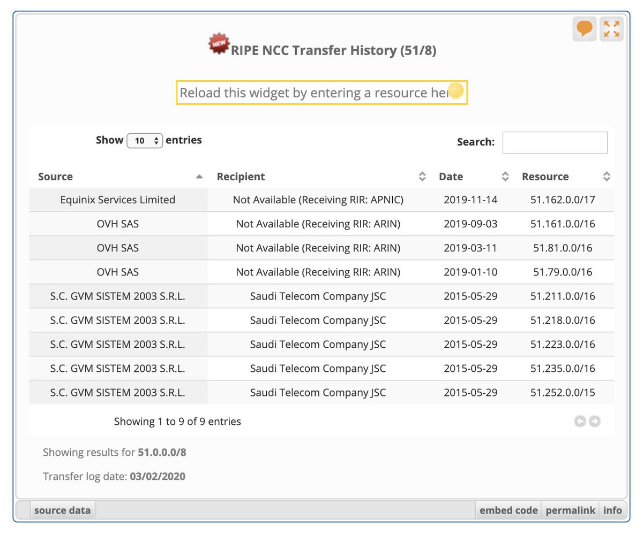Click the Source column header
The height and width of the screenshot is (535, 643).
56,177
